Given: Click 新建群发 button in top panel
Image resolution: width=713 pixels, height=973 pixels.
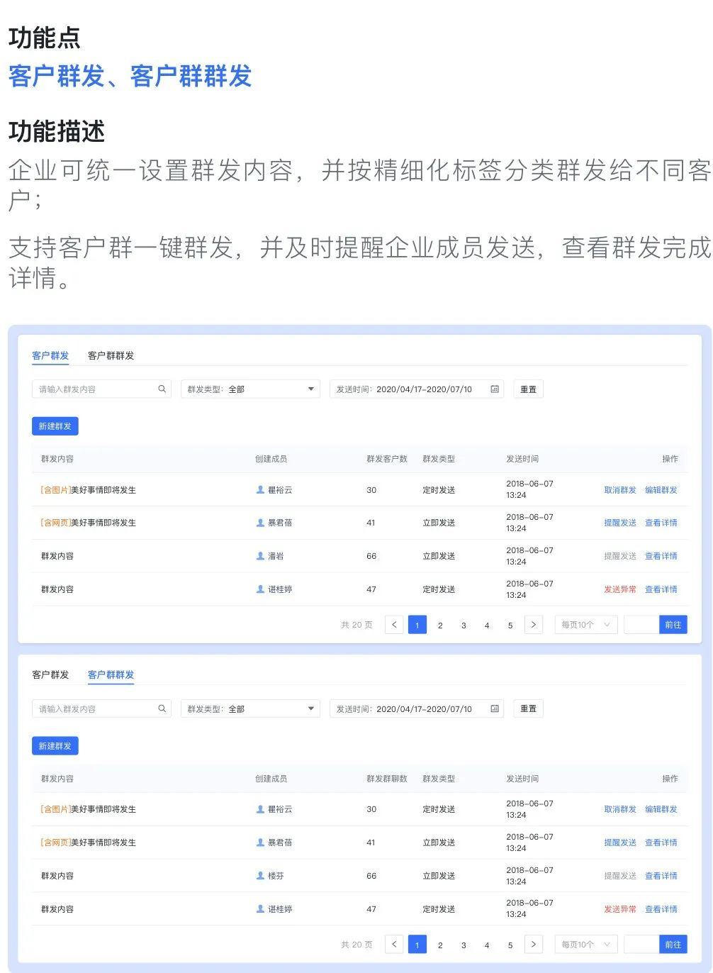Looking at the screenshot, I should pos(55,426).
